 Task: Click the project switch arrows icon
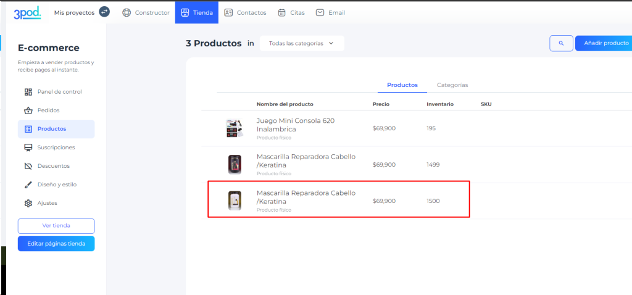pyautogui.click(x=104, y=12)
